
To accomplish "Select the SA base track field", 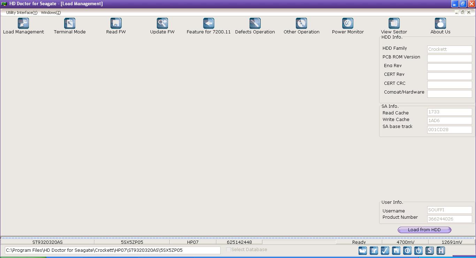I will tap(450, 130).
